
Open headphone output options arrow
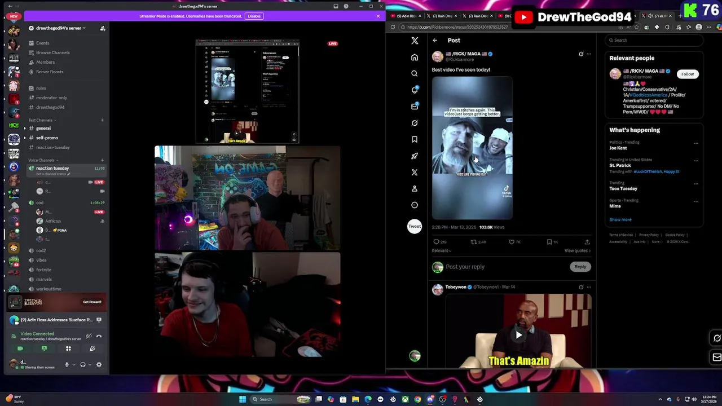(x=89, y=364)
